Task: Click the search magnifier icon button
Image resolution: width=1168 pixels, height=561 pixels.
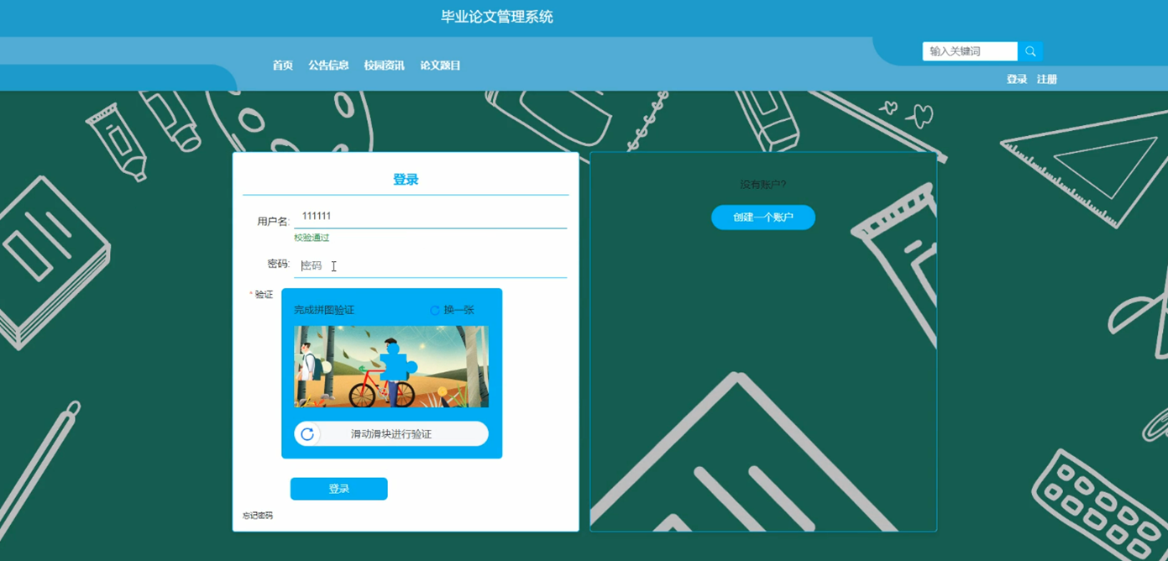Action: coord(1030,51)
